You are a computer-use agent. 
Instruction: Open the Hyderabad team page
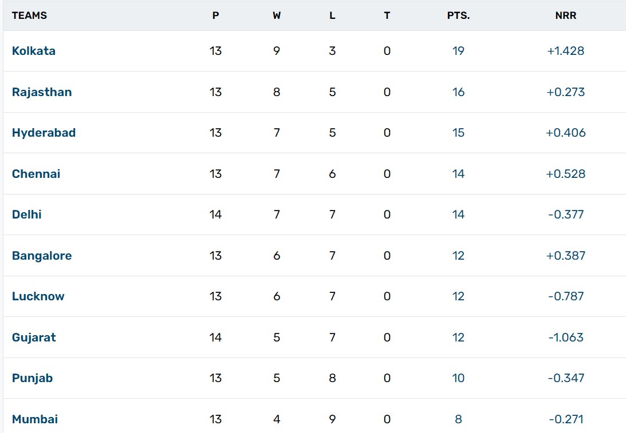coord(44,133)
